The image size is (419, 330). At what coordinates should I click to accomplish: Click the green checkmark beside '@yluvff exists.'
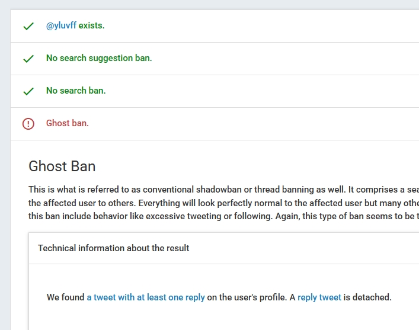coord(28,26)
